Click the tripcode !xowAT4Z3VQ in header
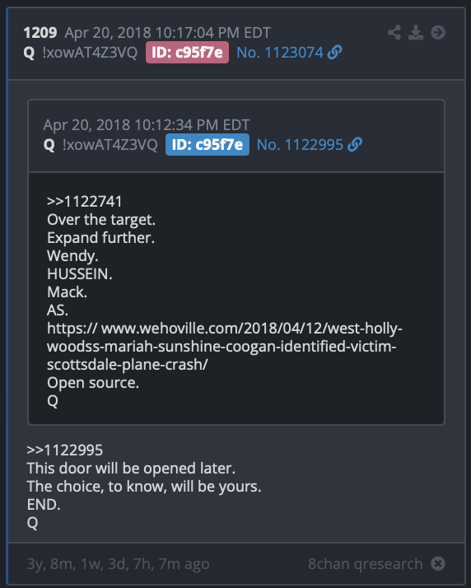Image resolution: width=471 pixels, height=588 pixels. (x=90, y=53)
